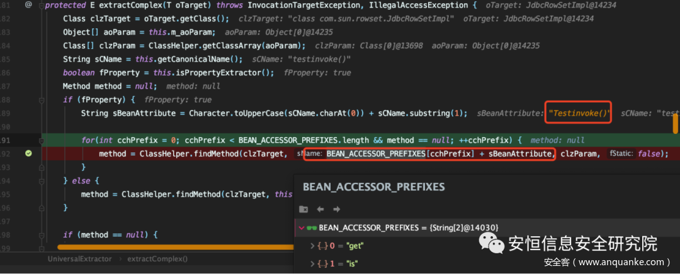The height and width of the screenshot is (274, 680).
Task: Click isPropertyExtractor() in the code
Action: coord(225,73)
